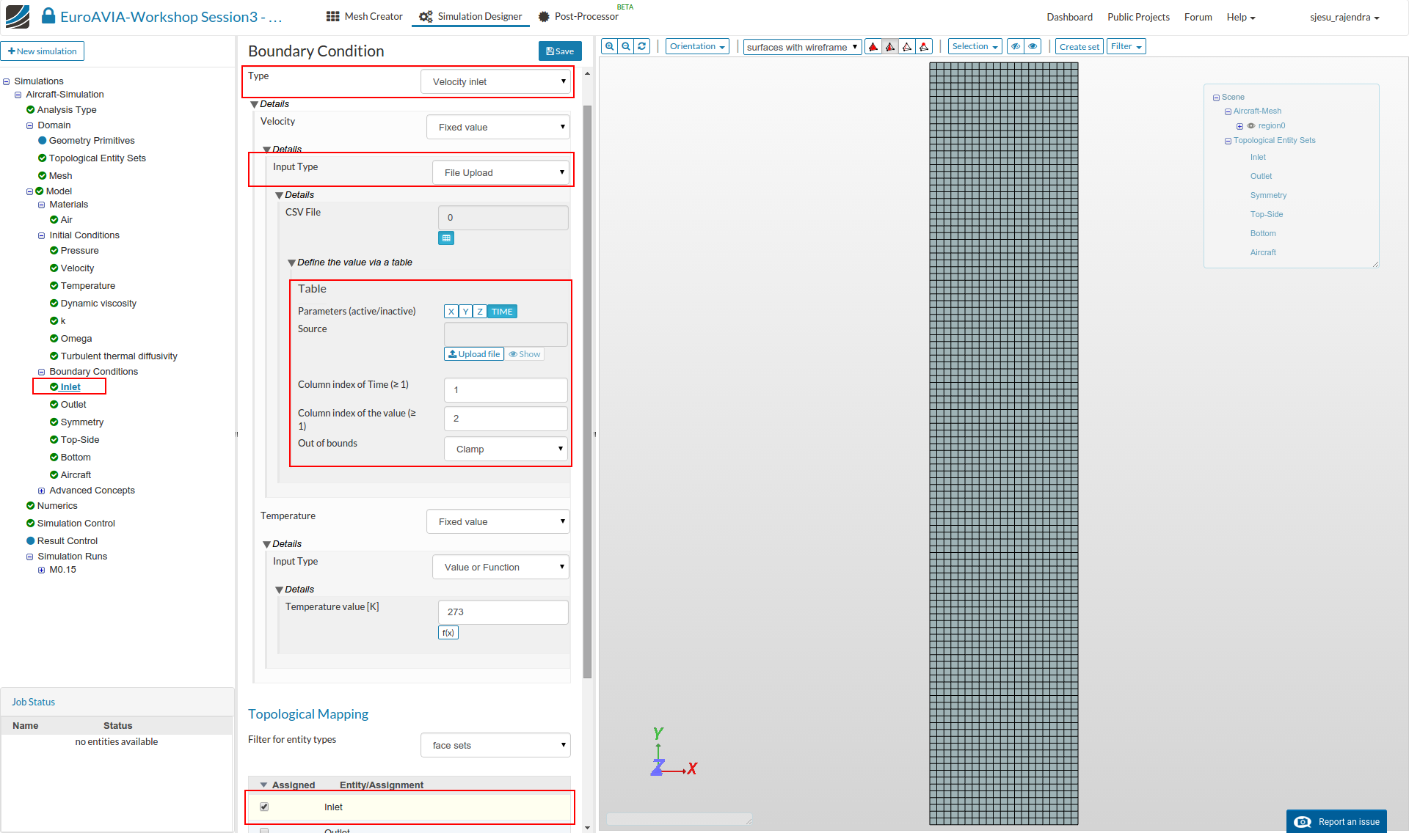Click the zoom in viewer icon

(x=609, y=46)
